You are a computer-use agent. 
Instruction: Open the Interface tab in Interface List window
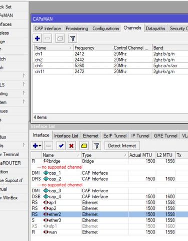(41, 135)
